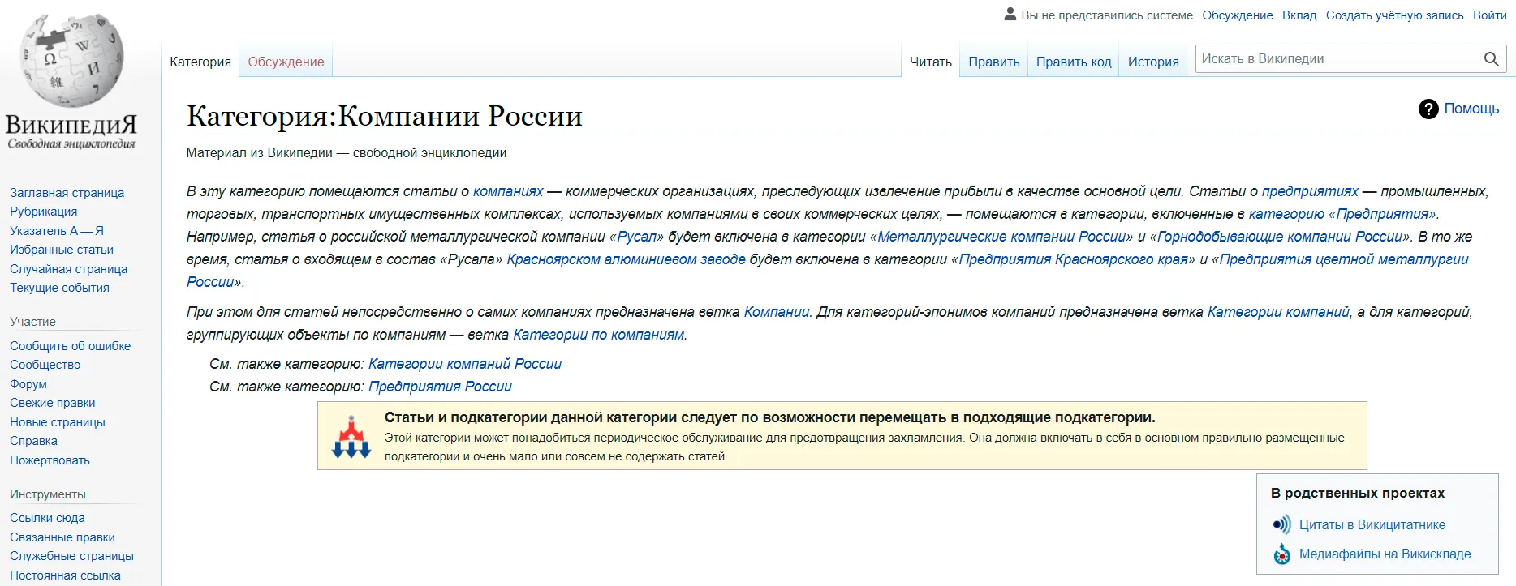Click Пожертвовать link
This screenshot has width=1516, height=586.
tap(50, 460)
